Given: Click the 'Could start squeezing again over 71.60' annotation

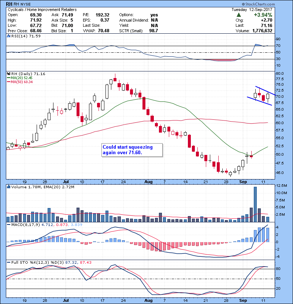Looking at the screenshot, I should point(132,150).
